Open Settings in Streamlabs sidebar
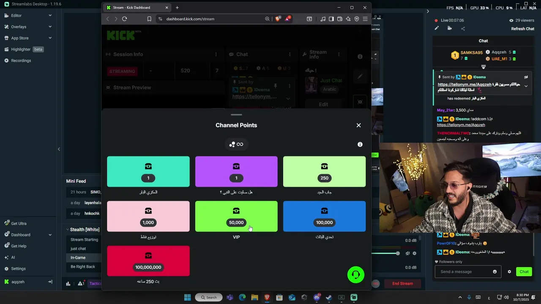The height and width of the screenshot is (304, 541). 28,269
